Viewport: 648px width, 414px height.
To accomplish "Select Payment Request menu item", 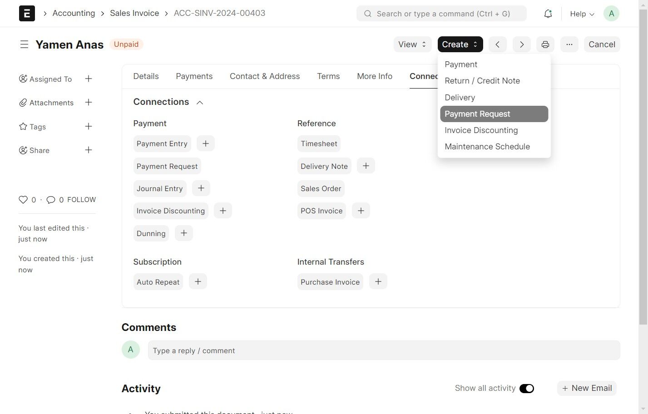I will [x=494, y=114].
